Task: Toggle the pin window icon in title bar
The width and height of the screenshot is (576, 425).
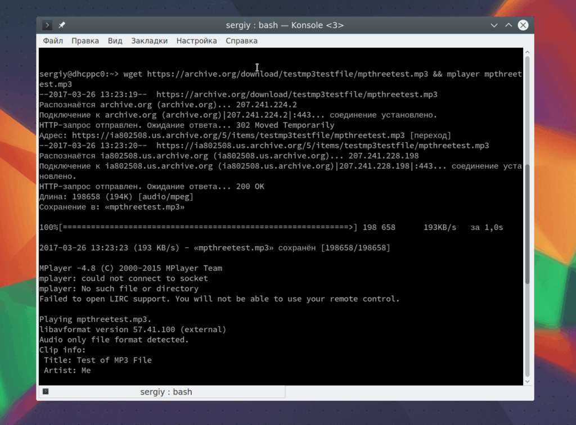Action: [x=62, y=25]
